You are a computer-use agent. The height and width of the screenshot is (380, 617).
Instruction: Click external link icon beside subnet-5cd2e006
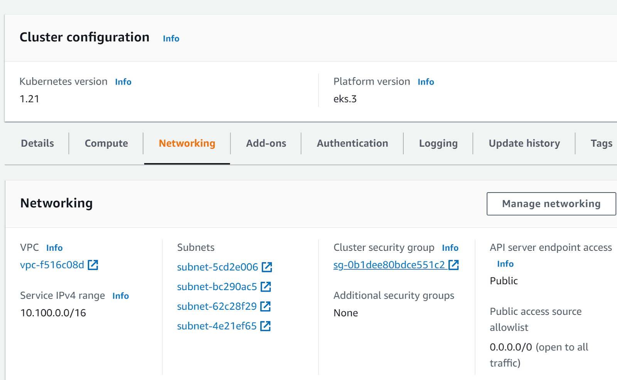pos(267,267)
